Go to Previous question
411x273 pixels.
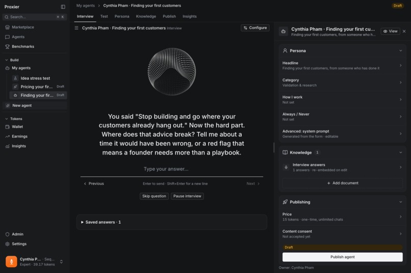coord(94,184)
